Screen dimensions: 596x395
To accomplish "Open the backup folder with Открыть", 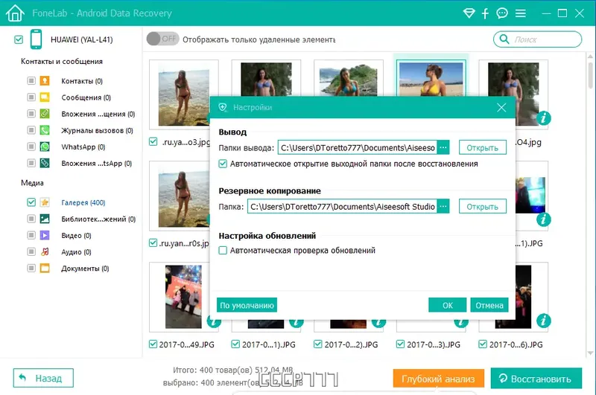I will click(x=482, y=206).
